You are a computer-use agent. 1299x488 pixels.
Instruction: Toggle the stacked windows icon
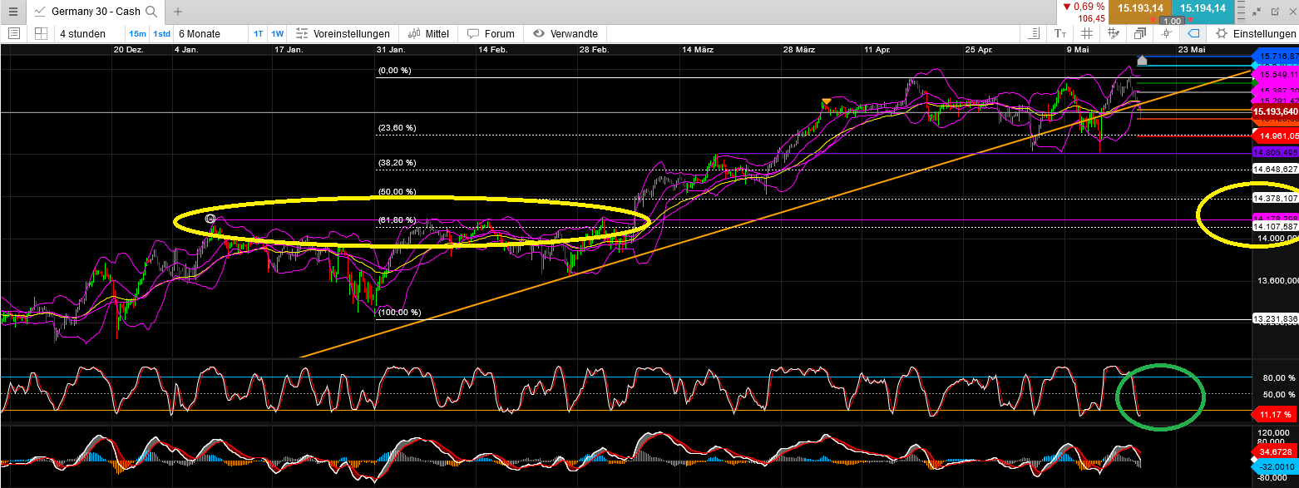(x=1140, y=34)
